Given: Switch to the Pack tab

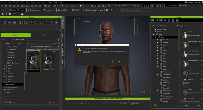Looking at the screenshot, I should coord(19,44).
